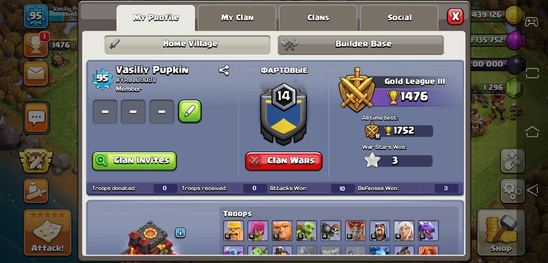Select the Archer troop icon
The image size is (548, 263).
pyautogui.click(x=258, y=230)
